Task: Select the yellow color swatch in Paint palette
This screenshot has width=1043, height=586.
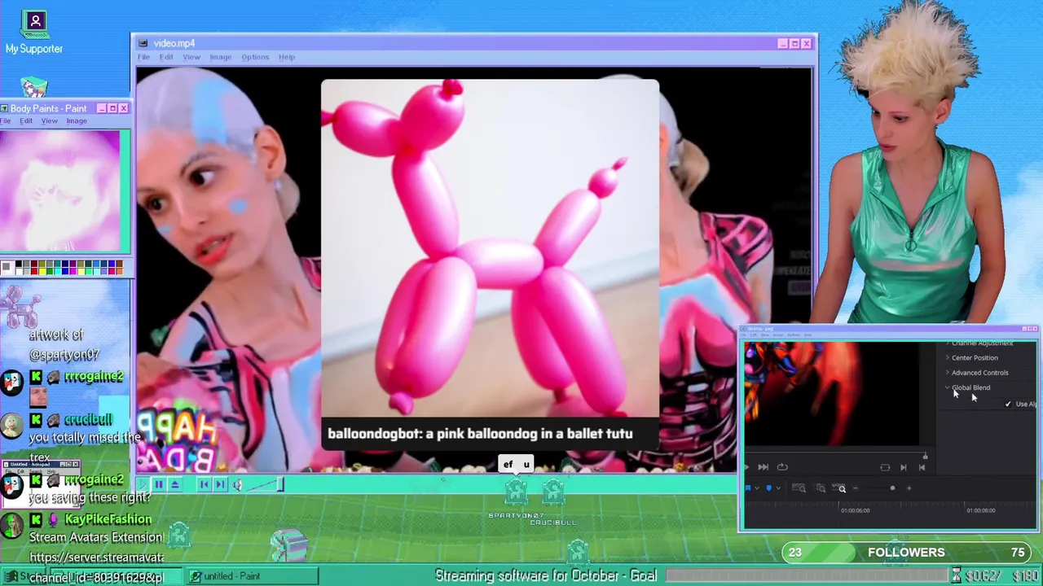Action: pyautogui.click(x=42, y=271)
